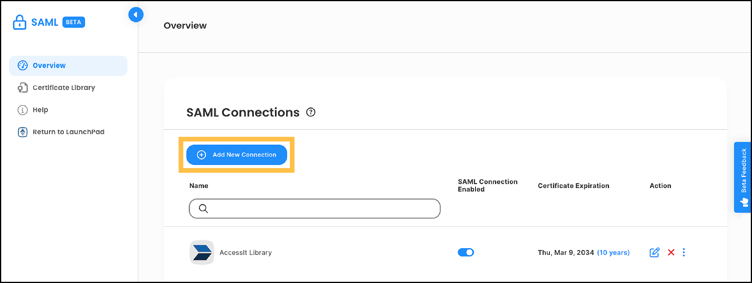Screen dimensions: 752x283
Task: Open the Beta Feedback side tab
Action: click(743, 177)
